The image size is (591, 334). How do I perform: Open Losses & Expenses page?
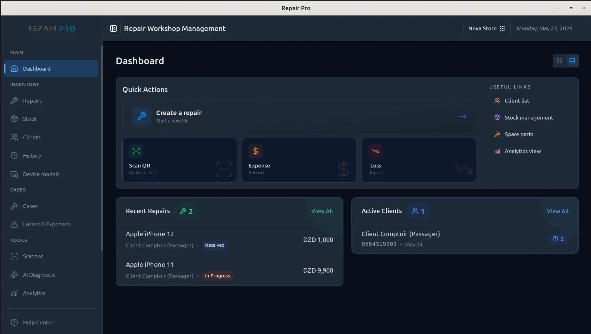[x=51, y=224]
